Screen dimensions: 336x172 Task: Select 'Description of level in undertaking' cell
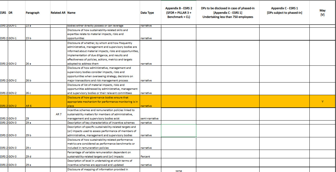tap(103, 163)
